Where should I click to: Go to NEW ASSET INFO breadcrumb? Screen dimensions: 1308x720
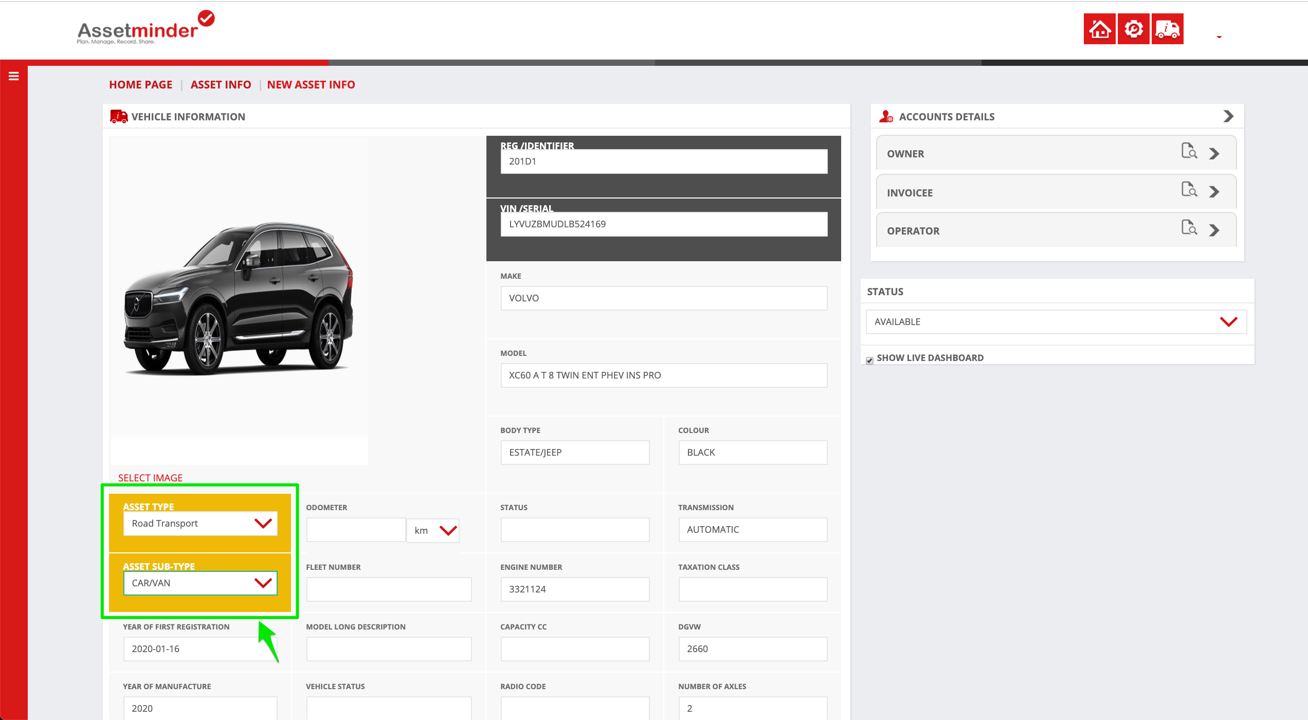pyautogui.click(x=311, y=85)
